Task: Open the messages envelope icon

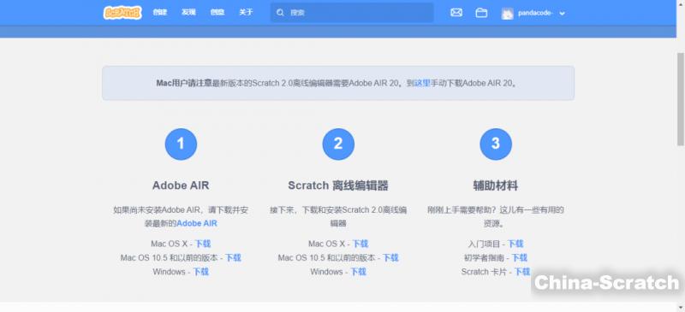Action: click(x=456, y=13)
